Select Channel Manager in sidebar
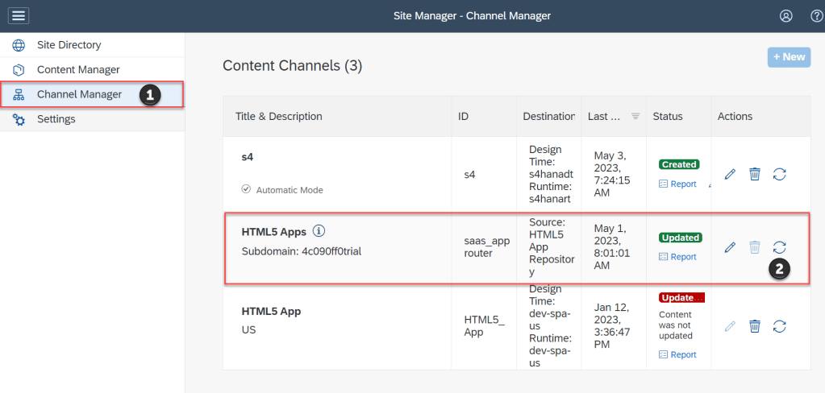The height and width of the screenshot is (393, 825). [x=79, y=94]
